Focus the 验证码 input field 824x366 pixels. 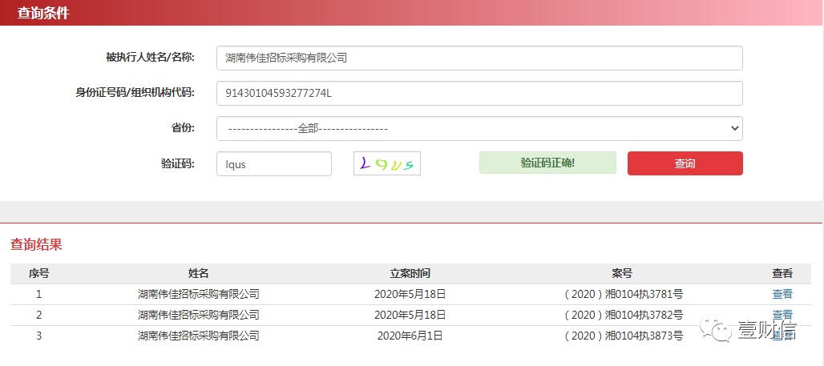click(x=274, y=164)
